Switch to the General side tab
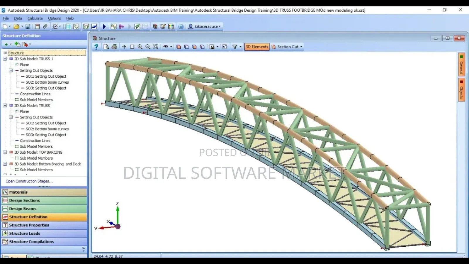The image size is (469, 264). [461, 65]
